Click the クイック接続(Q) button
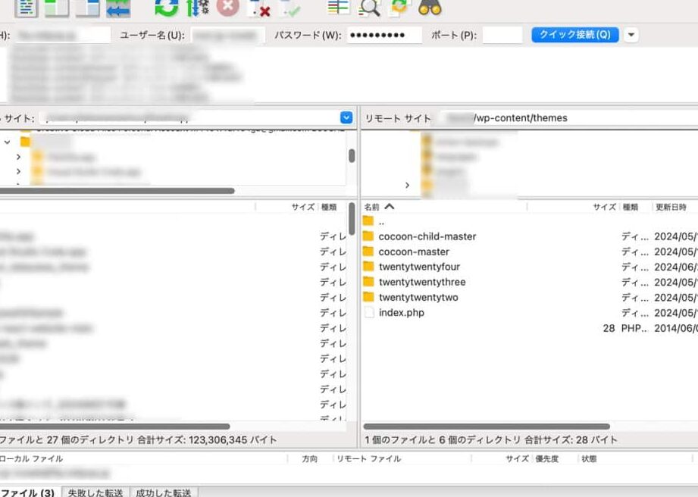 575,35
